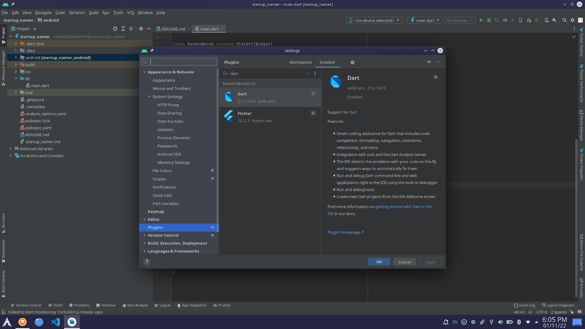
Task: Disable the Dart plugin checkbox
Action: 313,94
